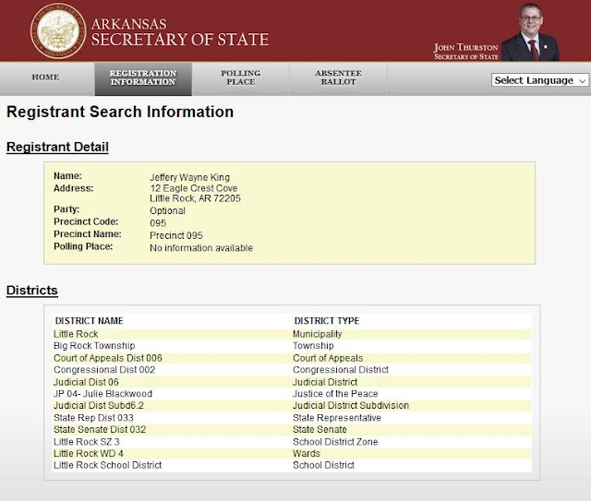Click State Senate Dist 032 cell
The height and width of the screenshot is (501, 591).
(100, 429)
